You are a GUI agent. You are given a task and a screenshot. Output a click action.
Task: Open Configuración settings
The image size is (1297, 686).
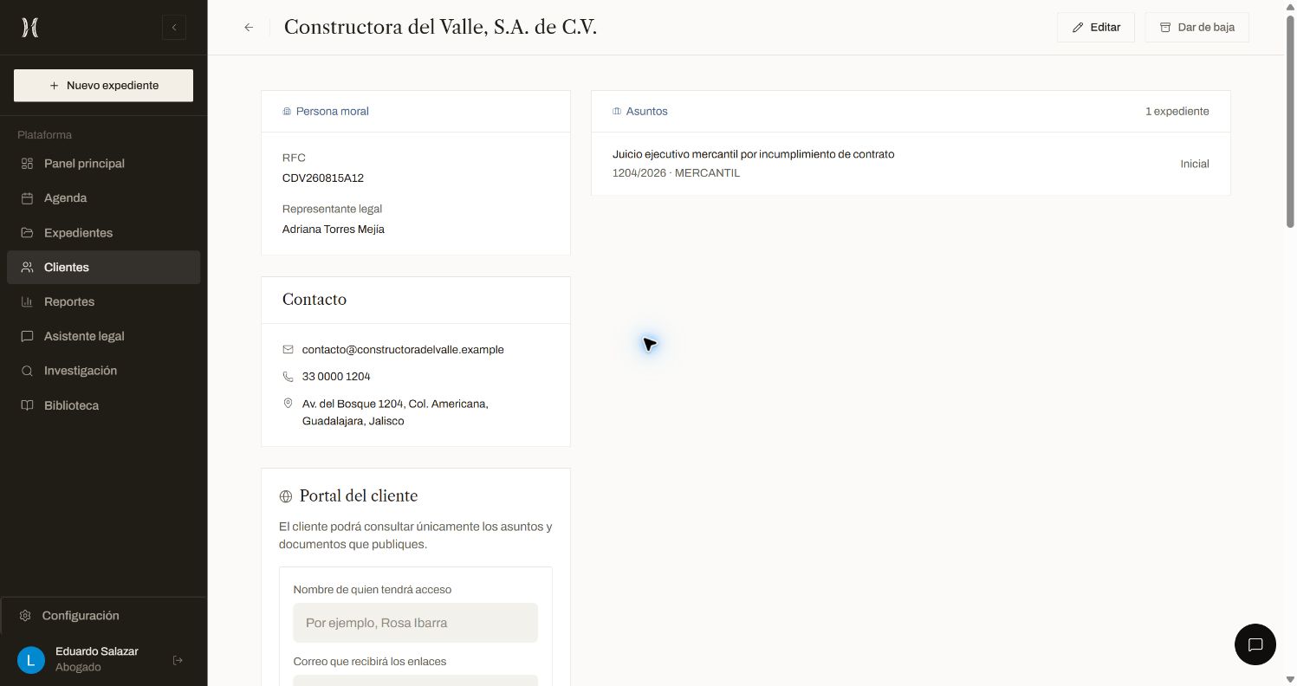pyautogui.click(x=103, y=616)
